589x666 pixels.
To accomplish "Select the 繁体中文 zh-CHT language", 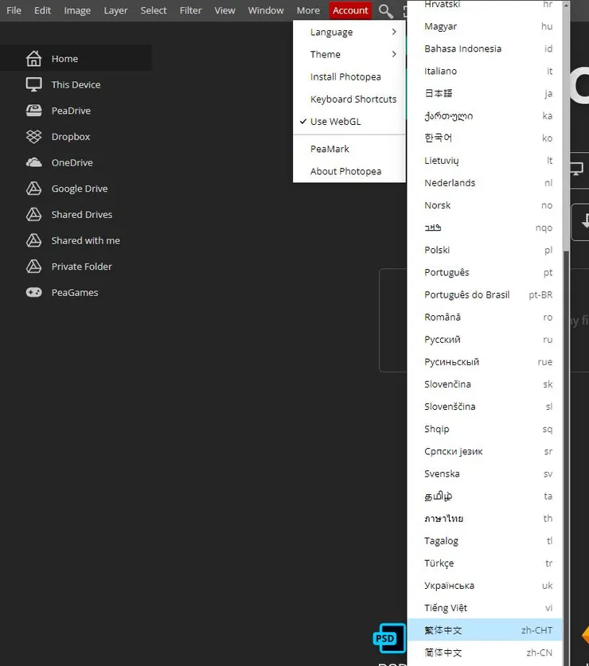I will (x=485, y=630).
